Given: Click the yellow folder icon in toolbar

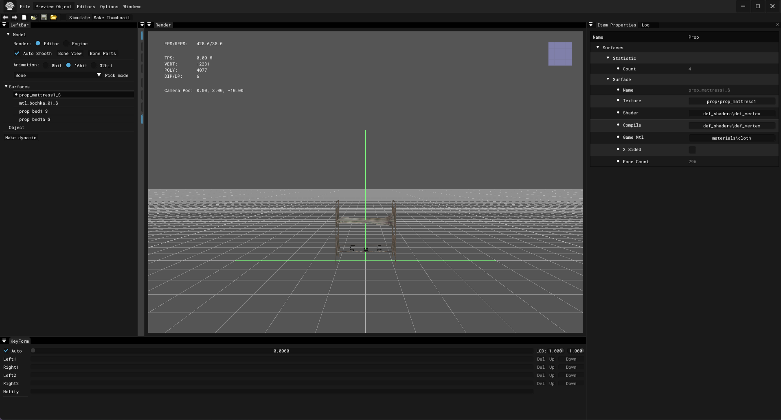Looking at the screenshot, I should [x=53, y=17].
